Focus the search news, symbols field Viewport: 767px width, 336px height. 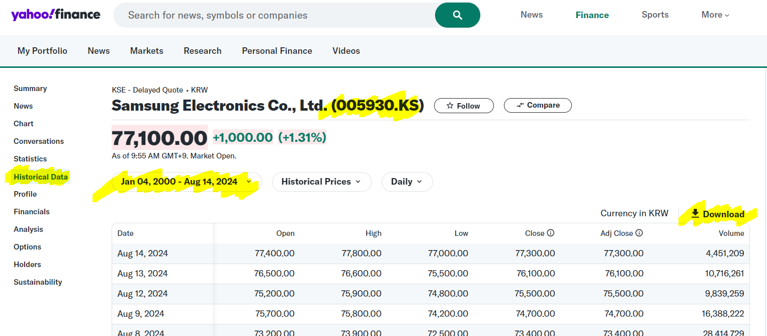point(274,15)
